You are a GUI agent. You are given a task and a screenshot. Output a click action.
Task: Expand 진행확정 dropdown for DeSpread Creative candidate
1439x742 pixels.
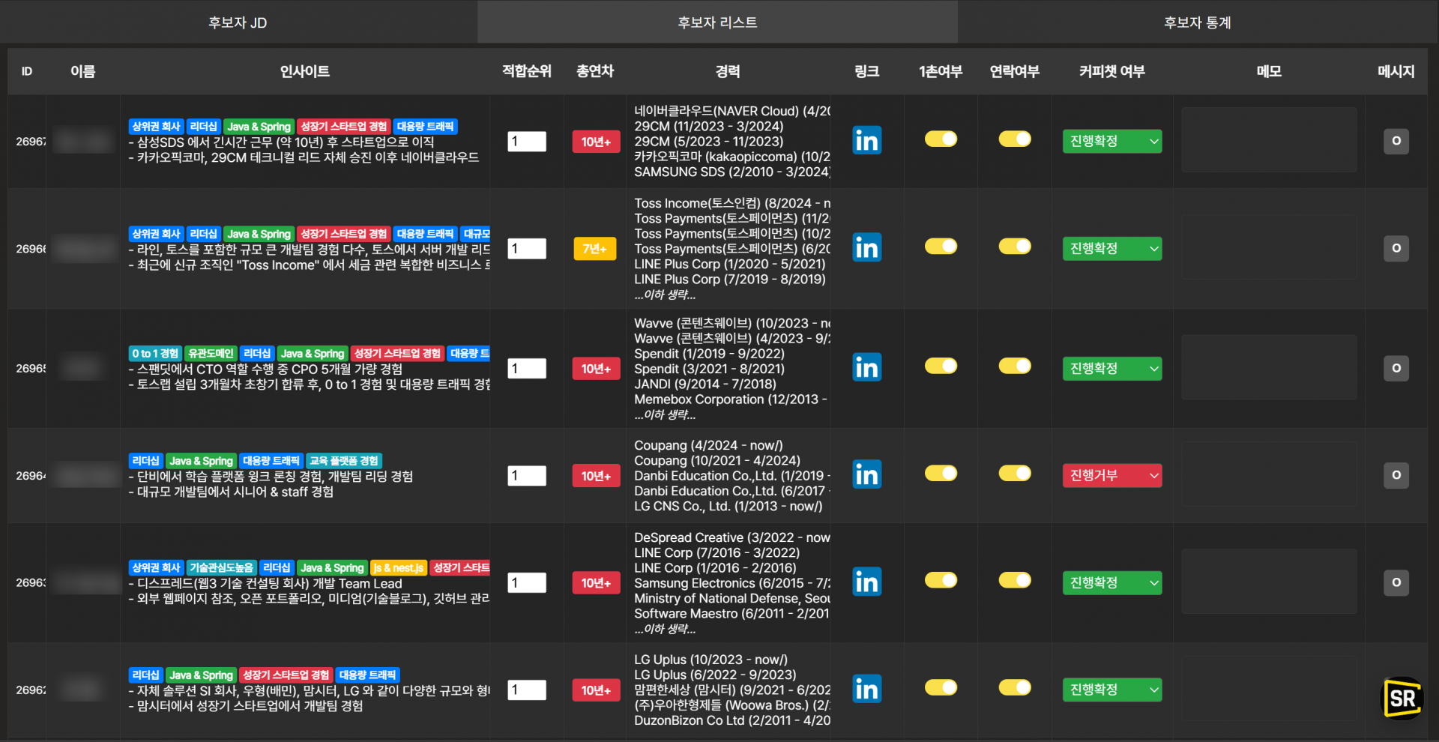tap(1112, 582)
